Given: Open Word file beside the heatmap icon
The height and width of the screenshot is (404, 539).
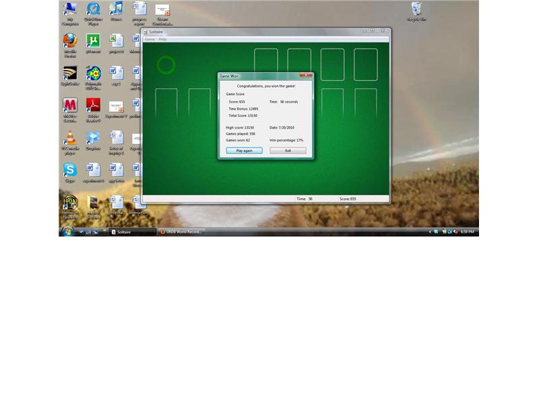Looking at the screenshot, I should point(116,75).
